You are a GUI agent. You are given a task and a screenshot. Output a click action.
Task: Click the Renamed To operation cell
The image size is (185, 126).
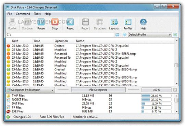[x=62, y=58]
